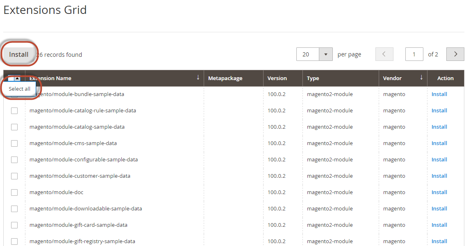Select the text magento/module-cms-sample-data
466x246 pixels.
[73, 143]
